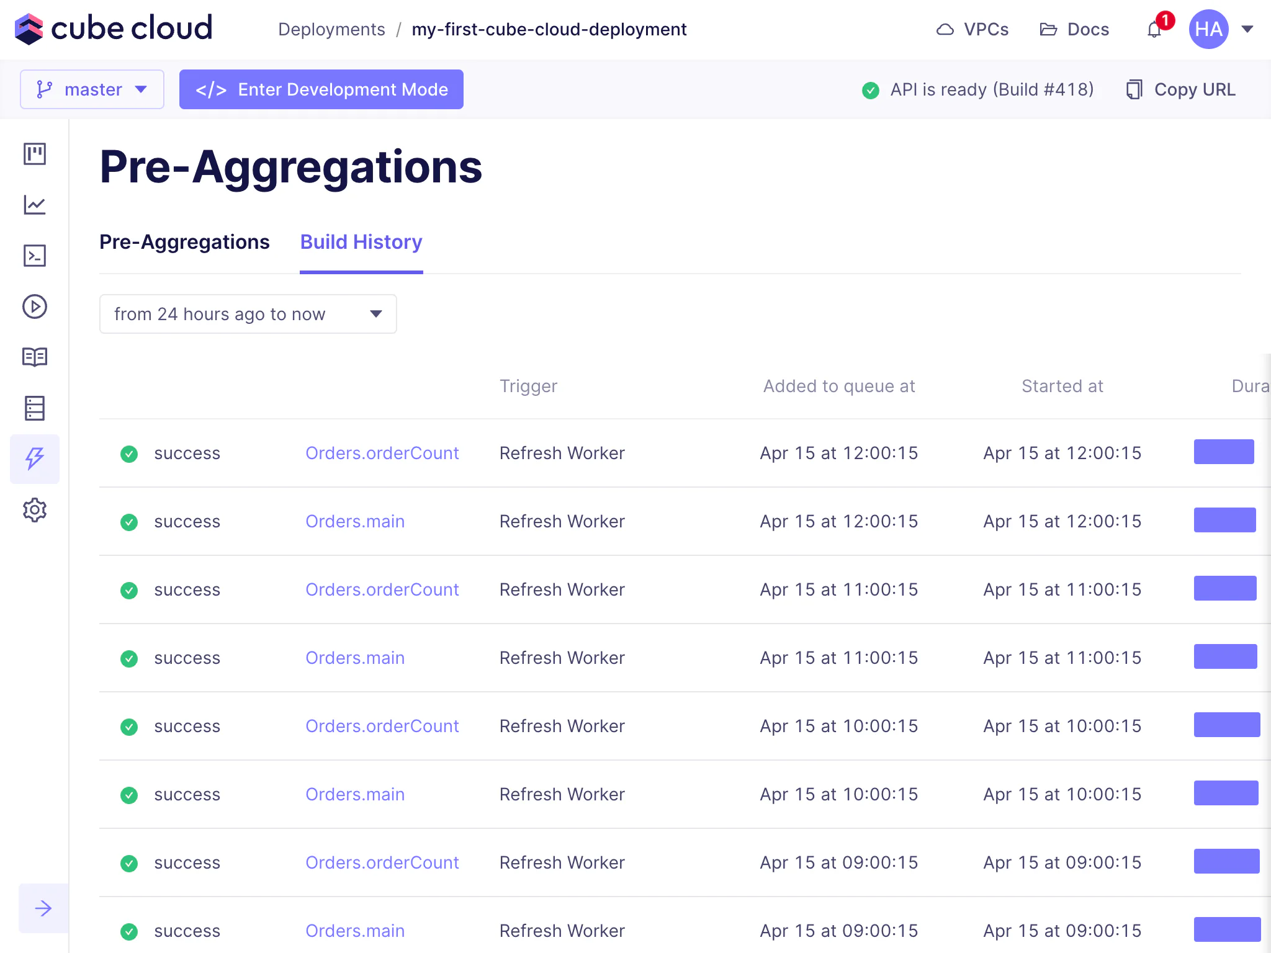The width and height of the screenshot is (1271, 953).
Task: Open the Playground play-circle sidebar icon
Action: point(35,306)
